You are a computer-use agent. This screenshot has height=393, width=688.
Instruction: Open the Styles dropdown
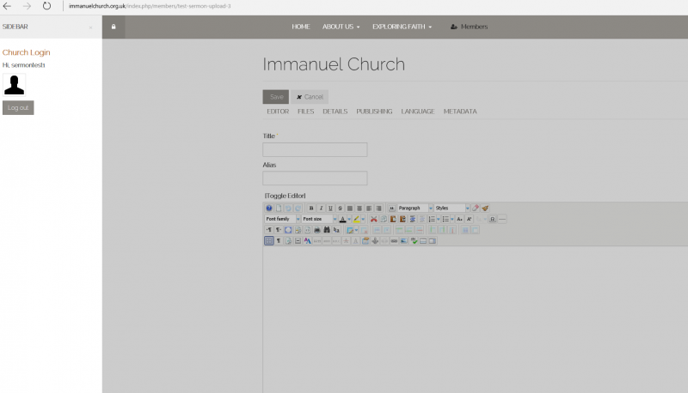click(x=452, y=208)
